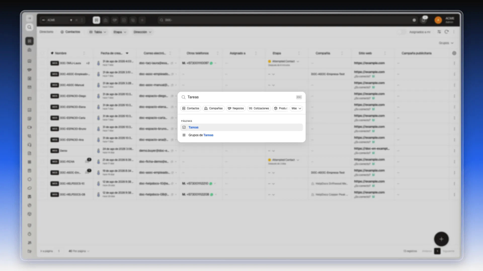Screen dimensions: 483x271
Task: Filter search by Compañías chip
Action: pyautogui.click(x=213, y=108)
